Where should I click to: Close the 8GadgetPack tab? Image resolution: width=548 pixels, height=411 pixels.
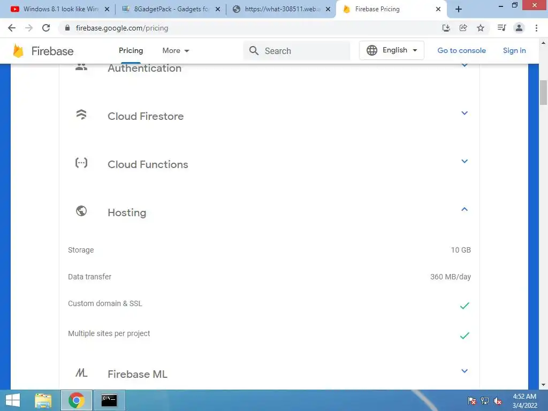click(217, 10)
